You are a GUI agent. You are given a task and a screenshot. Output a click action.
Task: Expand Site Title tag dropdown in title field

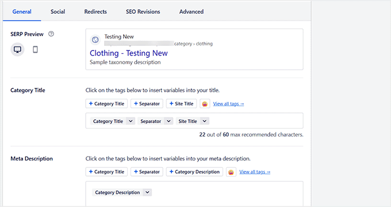(x=205, y=121)
